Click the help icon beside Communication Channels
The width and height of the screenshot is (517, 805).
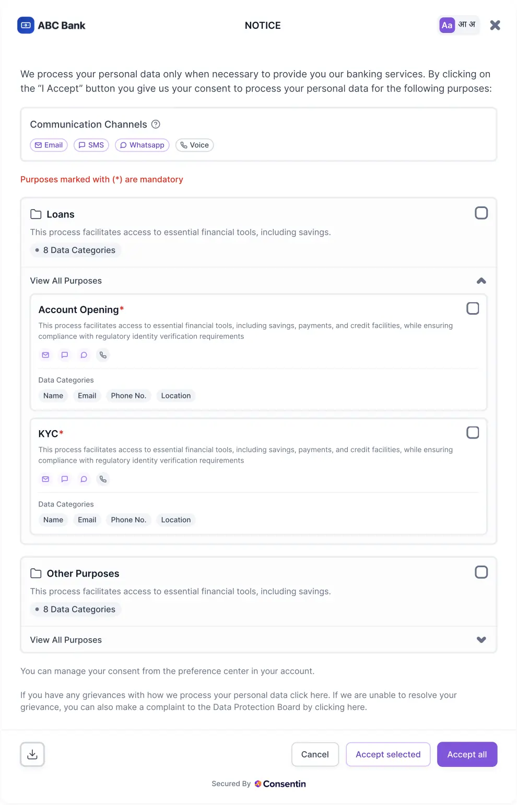coord(156,124)
